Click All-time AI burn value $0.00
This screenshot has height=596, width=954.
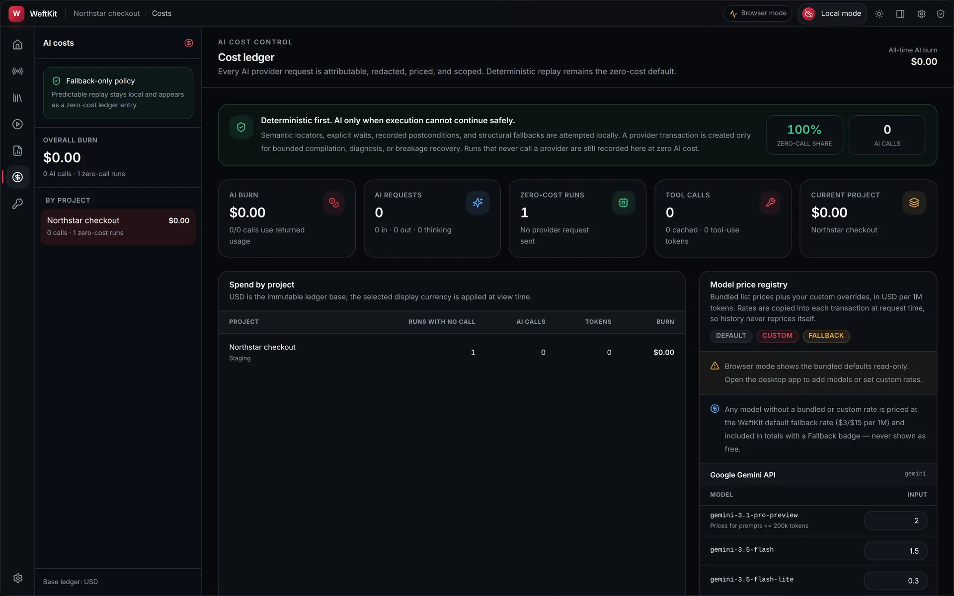tap(924, 62)
